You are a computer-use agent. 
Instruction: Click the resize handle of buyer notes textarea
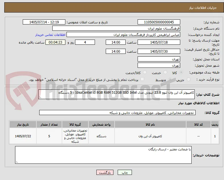17,162
